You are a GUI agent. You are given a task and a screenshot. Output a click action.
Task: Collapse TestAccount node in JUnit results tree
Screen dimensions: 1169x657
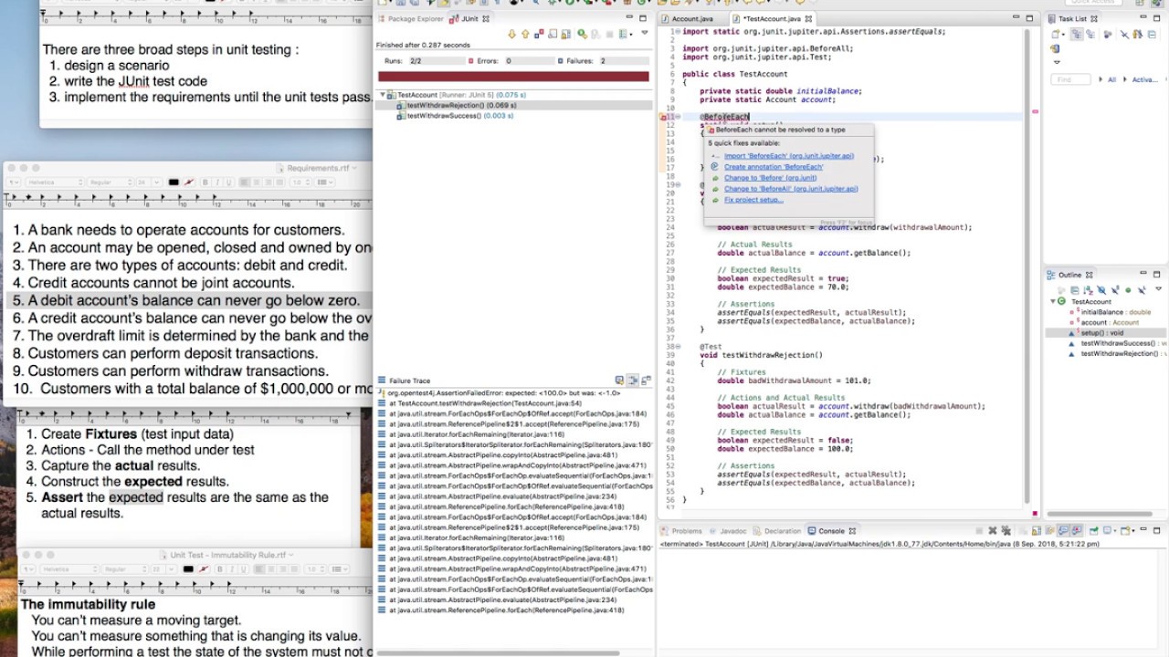click(x=383, y=95)
